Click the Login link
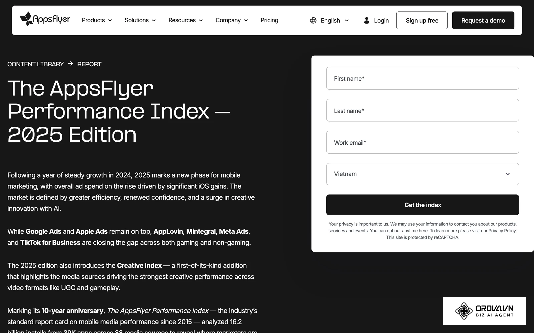This screenshot has height=333, width=534. (x=381, y=20)
